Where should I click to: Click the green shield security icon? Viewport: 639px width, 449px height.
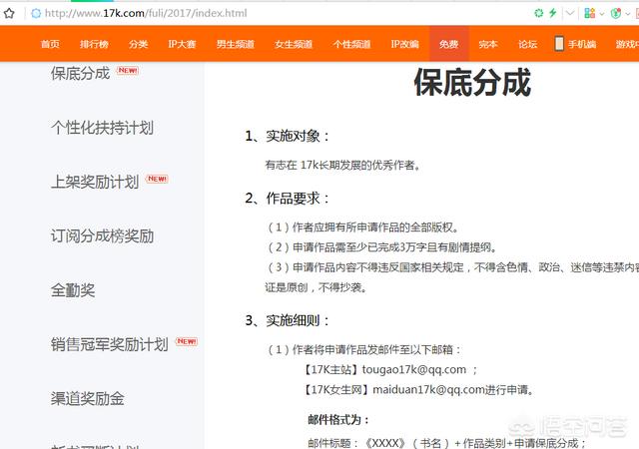(x=615, y=13)
